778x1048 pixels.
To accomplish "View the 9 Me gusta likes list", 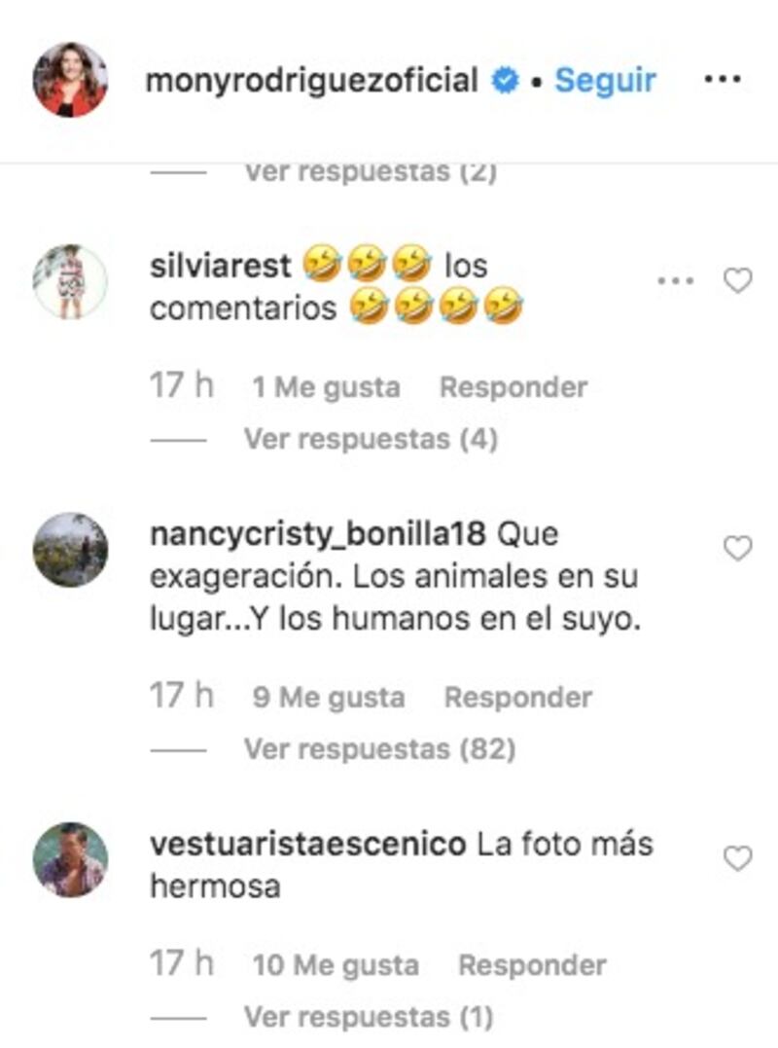I will [x=329, y=697].
